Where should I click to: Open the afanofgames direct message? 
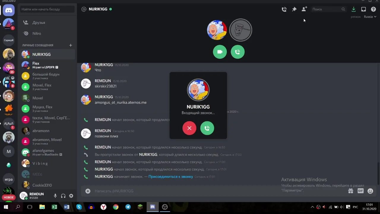click(x=47, y=152)
